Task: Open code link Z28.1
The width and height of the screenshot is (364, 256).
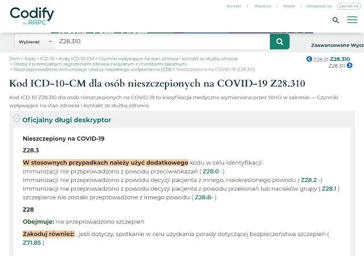Action: tap(329, 189)
